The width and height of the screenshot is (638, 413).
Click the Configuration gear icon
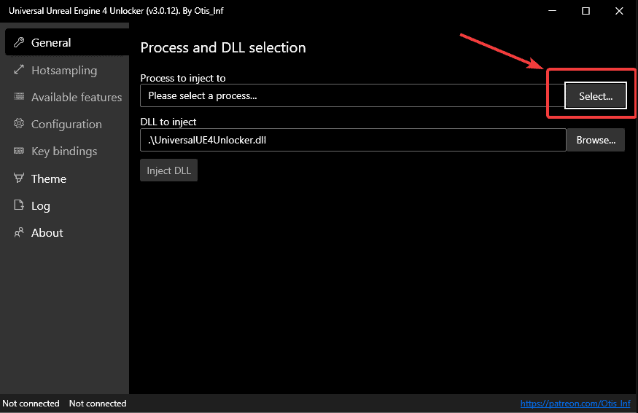[18, 124]
